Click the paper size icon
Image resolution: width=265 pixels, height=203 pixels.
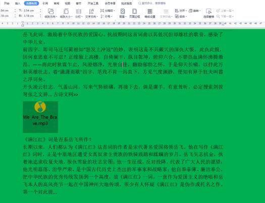[66, 12]
